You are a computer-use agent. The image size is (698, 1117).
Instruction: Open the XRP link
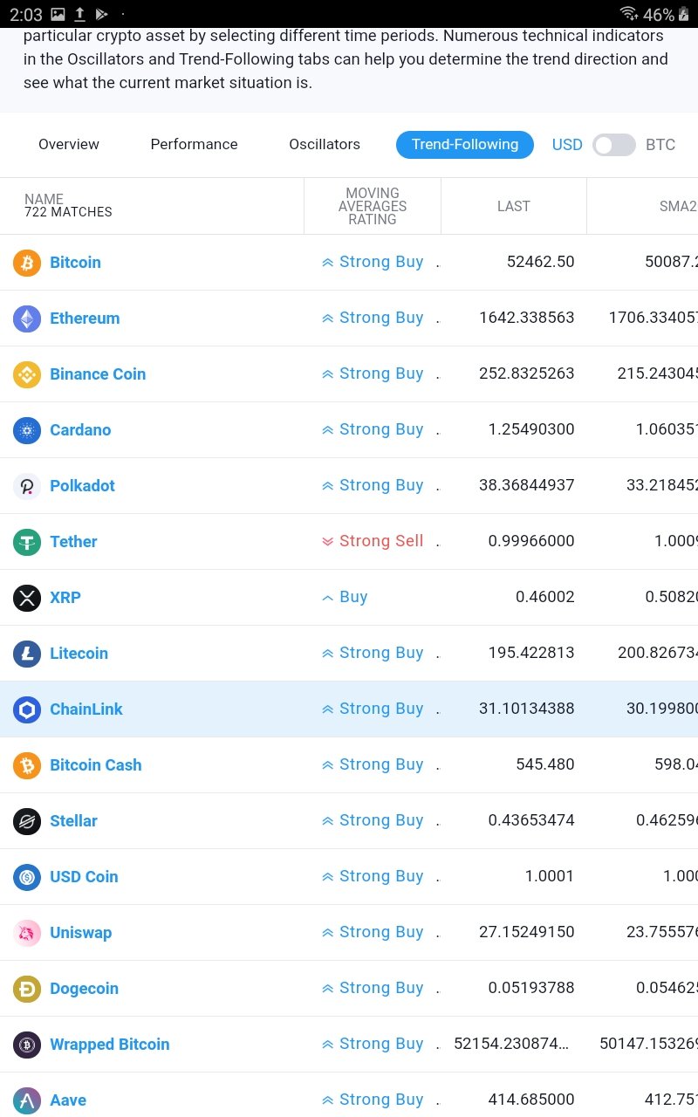click(x=65, y=598)
